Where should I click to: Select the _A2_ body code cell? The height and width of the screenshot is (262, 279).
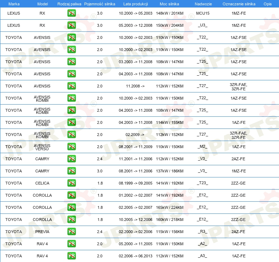click(x=203, y=244)
